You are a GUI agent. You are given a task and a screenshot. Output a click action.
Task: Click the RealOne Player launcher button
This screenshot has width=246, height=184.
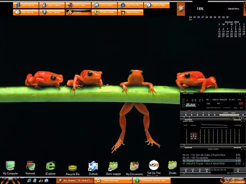click(x=157, y=5)
